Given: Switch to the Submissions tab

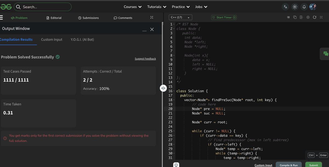Looking at the screenshot, I should (x=88, y=18).
